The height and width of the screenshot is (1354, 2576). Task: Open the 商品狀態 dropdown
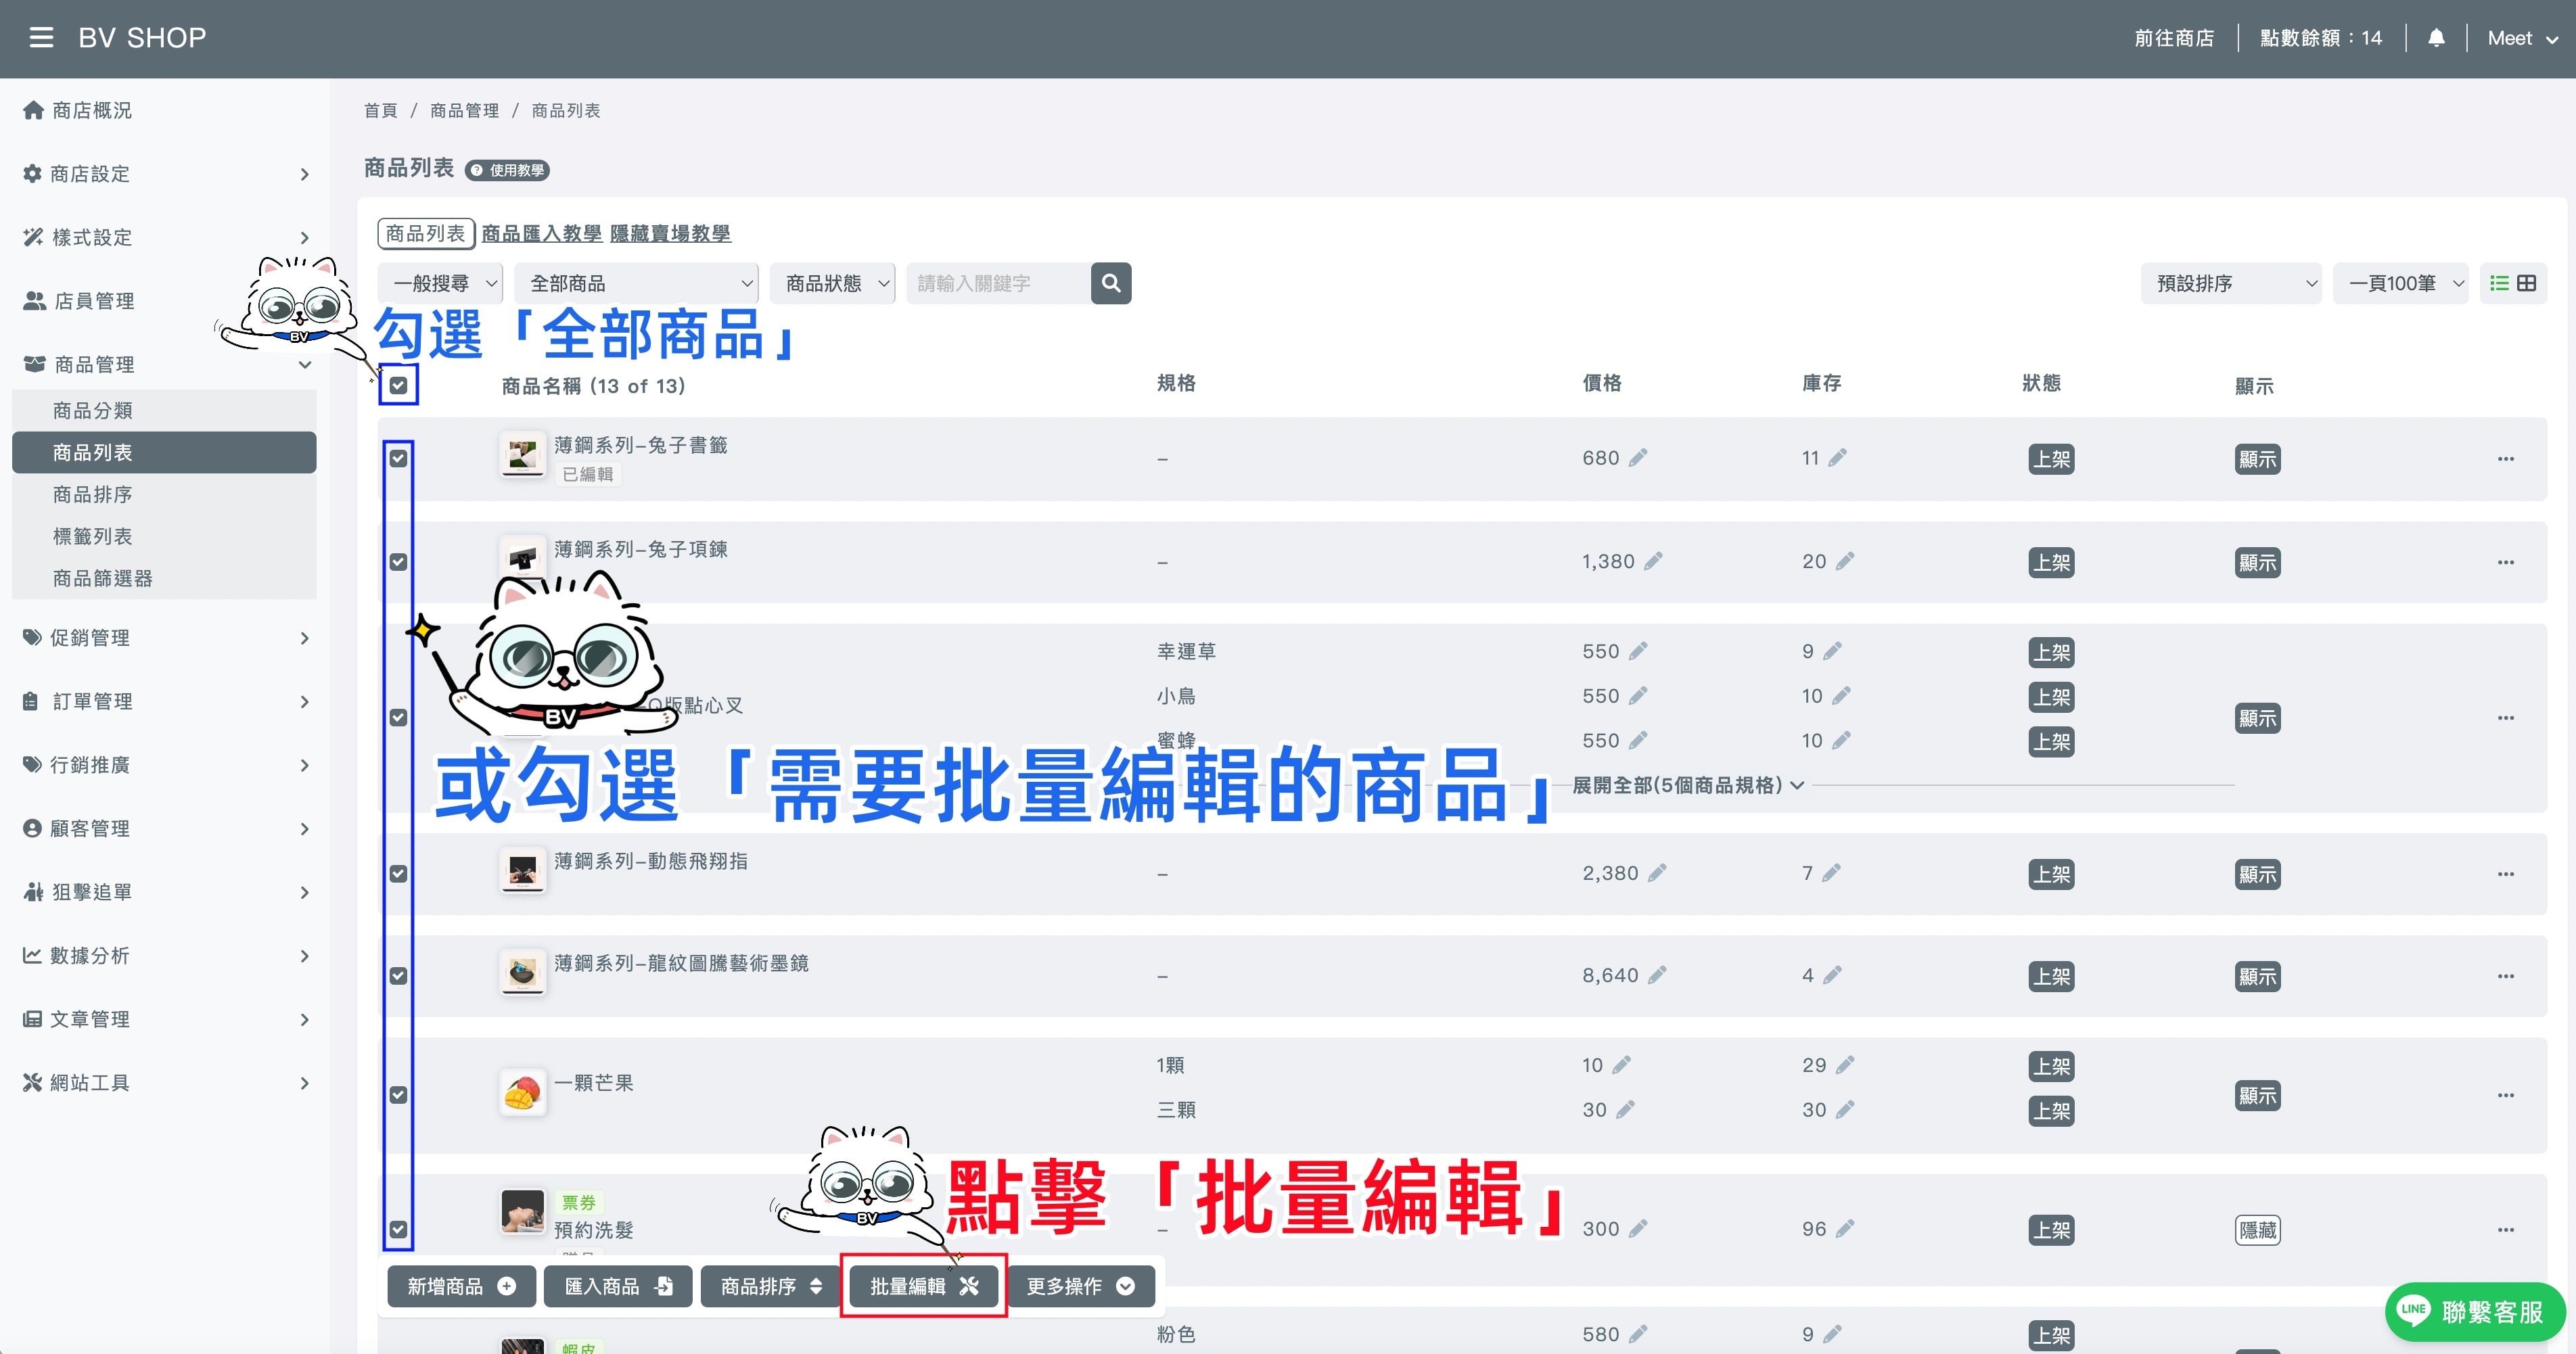[832, 283]
